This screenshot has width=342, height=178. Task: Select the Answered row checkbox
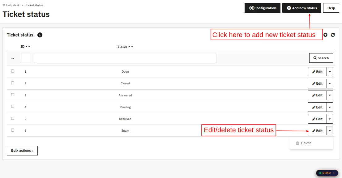13,95
